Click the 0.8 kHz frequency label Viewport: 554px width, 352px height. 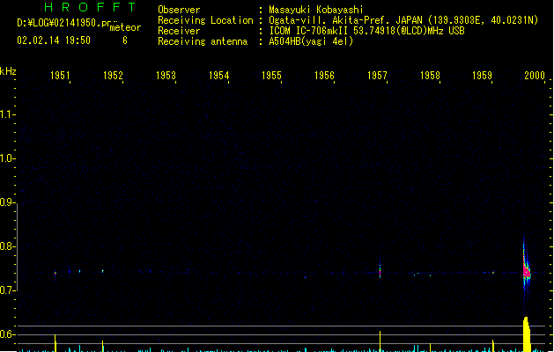pos(7,246)
